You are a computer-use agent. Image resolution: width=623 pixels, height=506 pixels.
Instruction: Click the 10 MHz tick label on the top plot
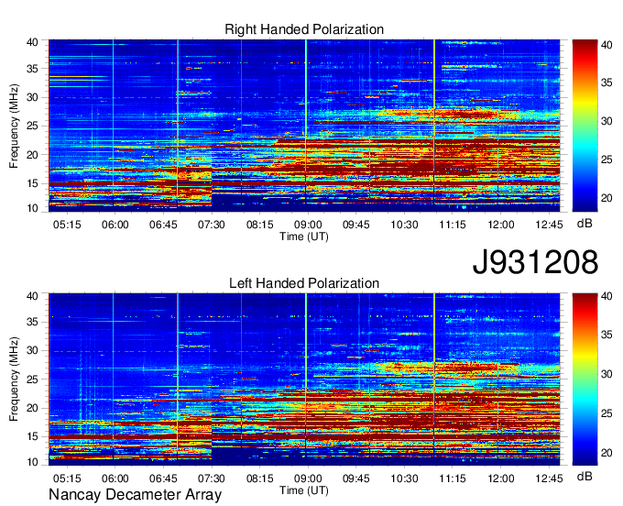point(32,208)
